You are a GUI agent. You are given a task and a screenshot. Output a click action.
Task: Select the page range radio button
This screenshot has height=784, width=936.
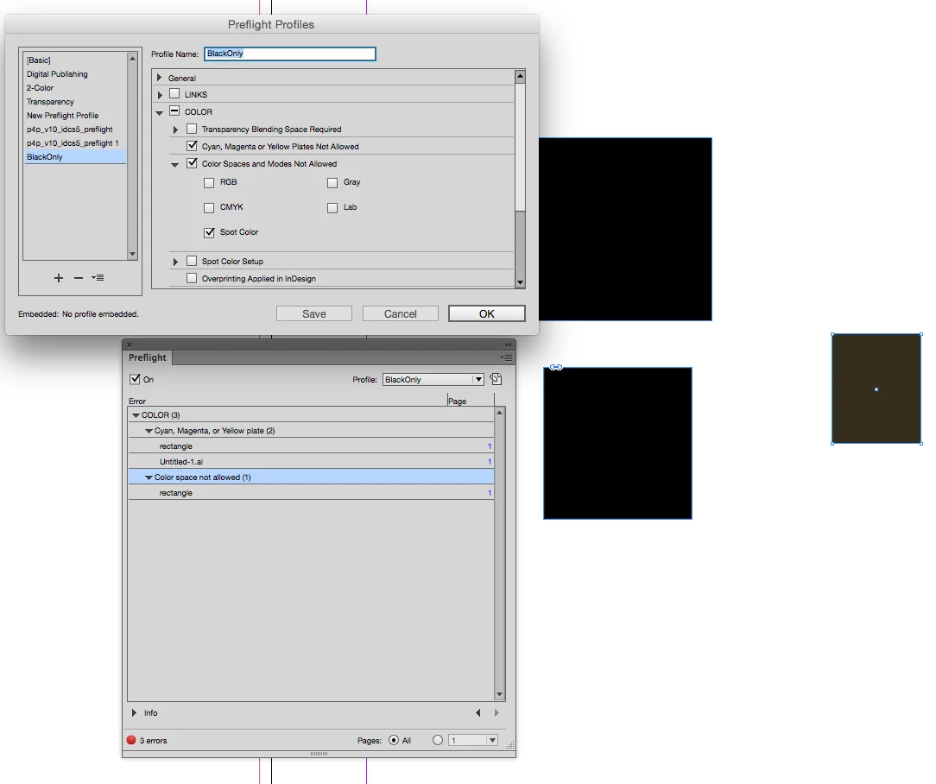click(438, 740)
